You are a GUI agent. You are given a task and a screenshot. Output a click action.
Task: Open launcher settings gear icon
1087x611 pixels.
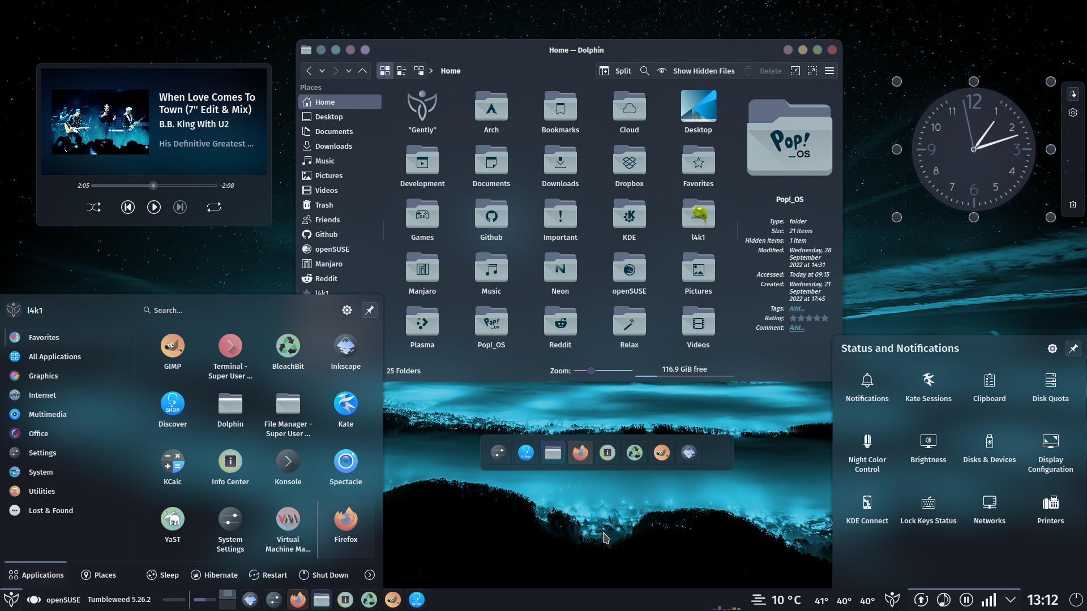tap(347, 310)
